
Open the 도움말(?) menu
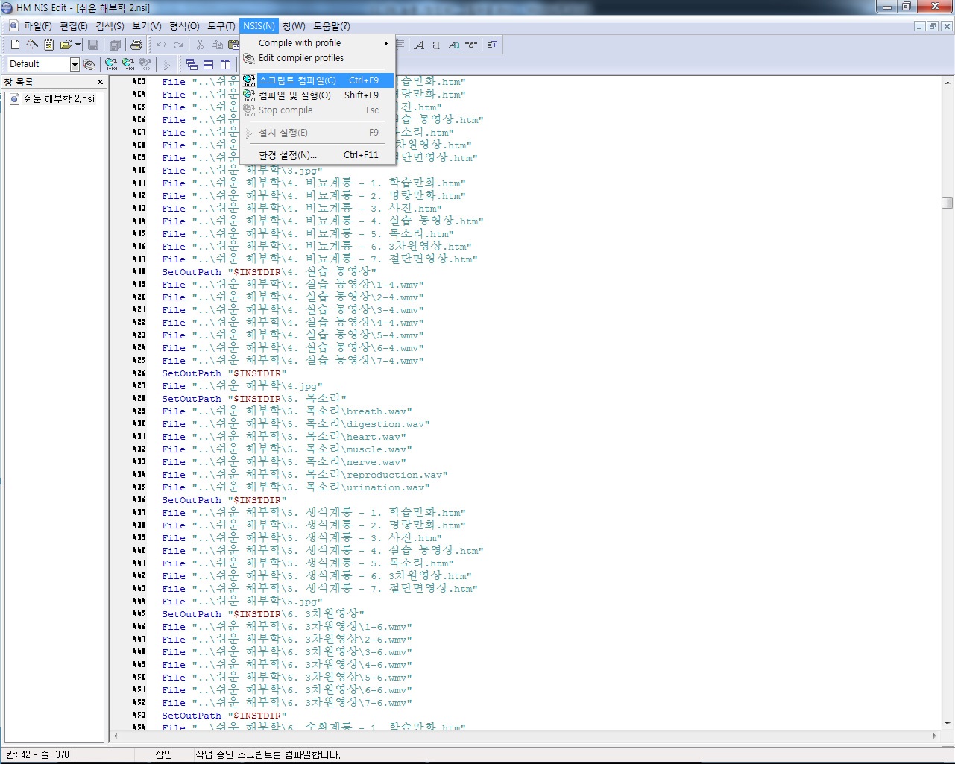point(332,26)
